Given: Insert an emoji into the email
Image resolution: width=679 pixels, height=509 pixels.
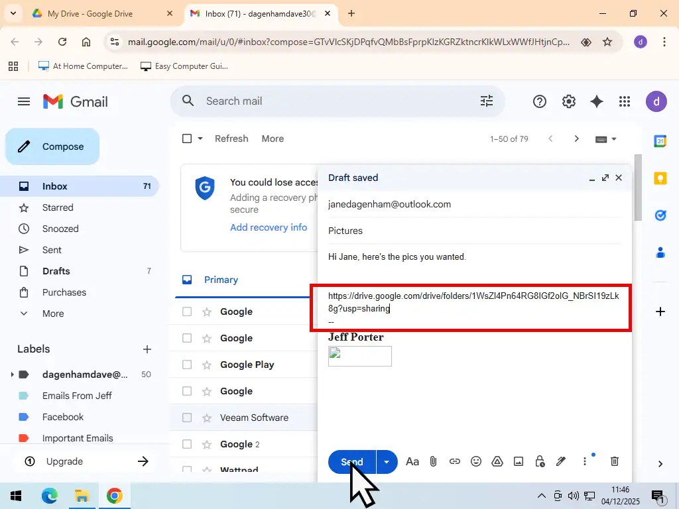Looking at the screenshot, I should click(x=476, y=461).
